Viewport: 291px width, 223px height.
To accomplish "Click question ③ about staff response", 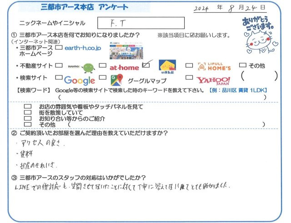I will point(79,178).
